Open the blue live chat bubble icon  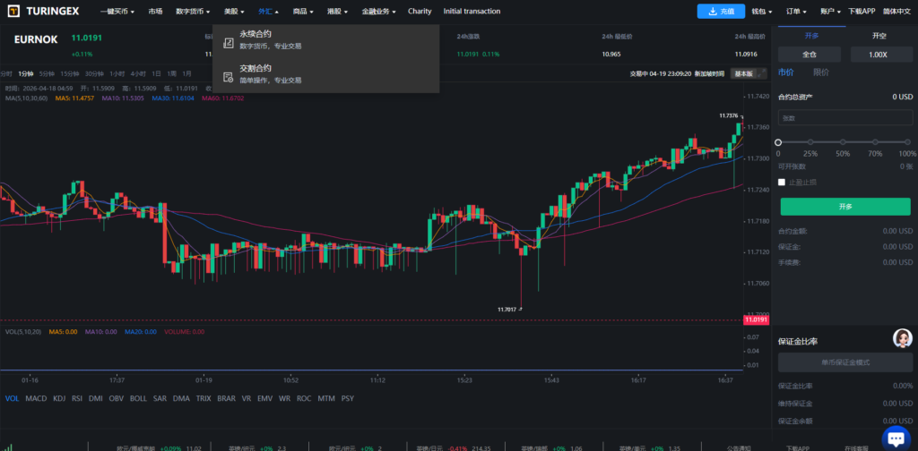(x=896, y=438)
